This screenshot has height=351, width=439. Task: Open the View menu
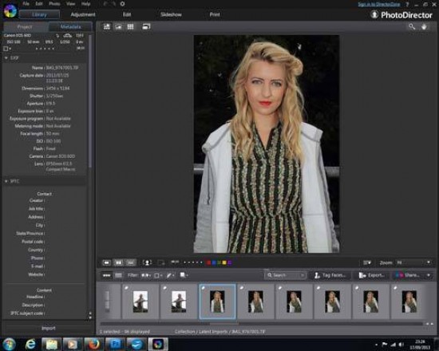(70, 4)
